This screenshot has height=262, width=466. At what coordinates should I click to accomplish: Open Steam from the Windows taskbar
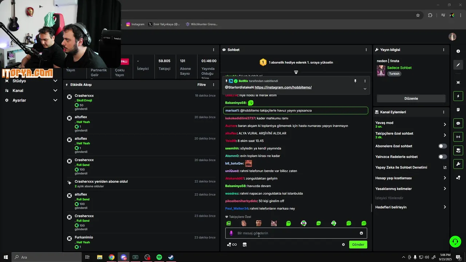click(x=171, y=257)
